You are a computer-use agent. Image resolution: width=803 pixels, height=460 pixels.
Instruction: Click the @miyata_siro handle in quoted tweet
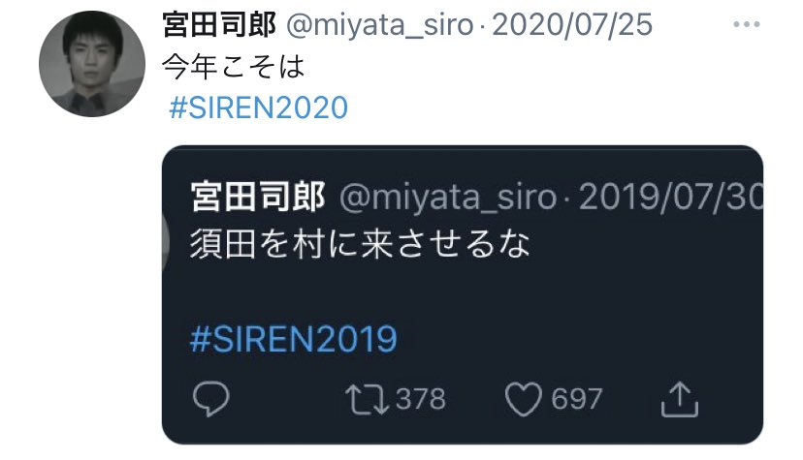(x=448, y=198)
